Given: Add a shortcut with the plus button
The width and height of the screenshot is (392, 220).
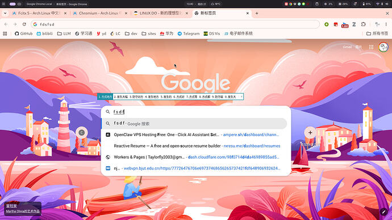Looking at the screenshot, I should point(310,133).
